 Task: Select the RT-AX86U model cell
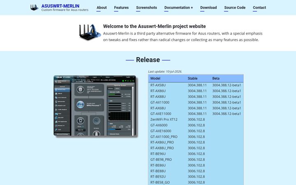pos(158,91)
